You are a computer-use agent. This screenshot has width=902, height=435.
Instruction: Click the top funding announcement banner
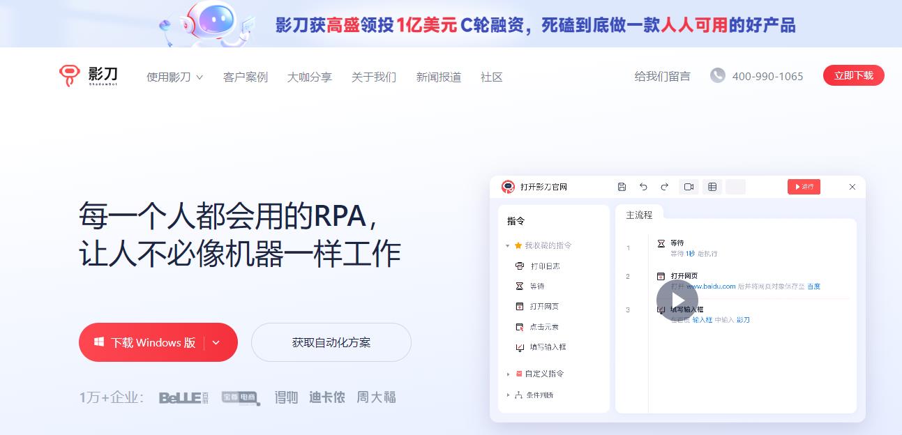click(451, 23)
